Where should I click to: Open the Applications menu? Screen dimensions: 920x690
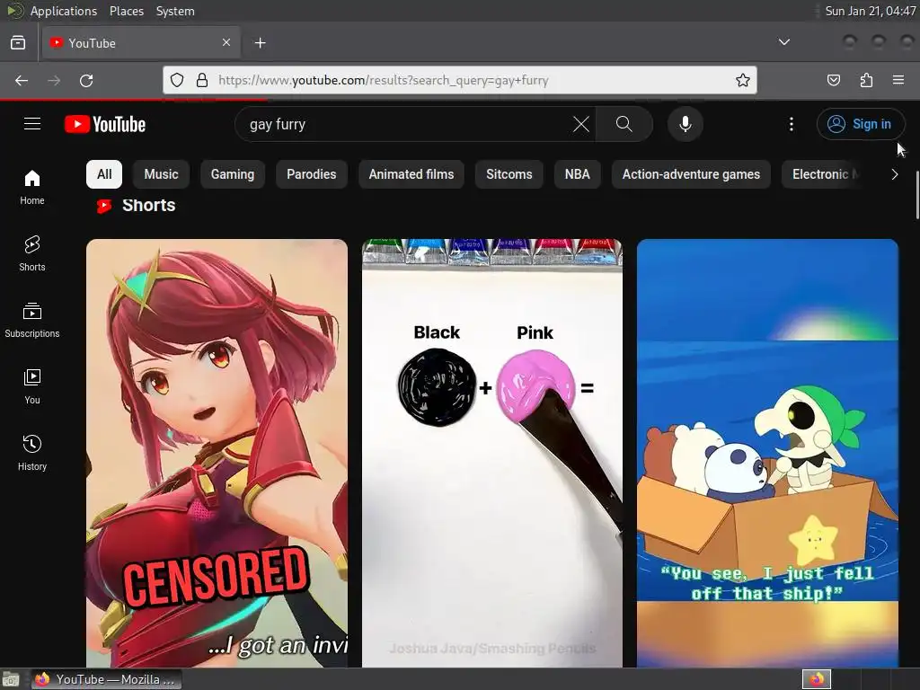click(x=64, y=11)
